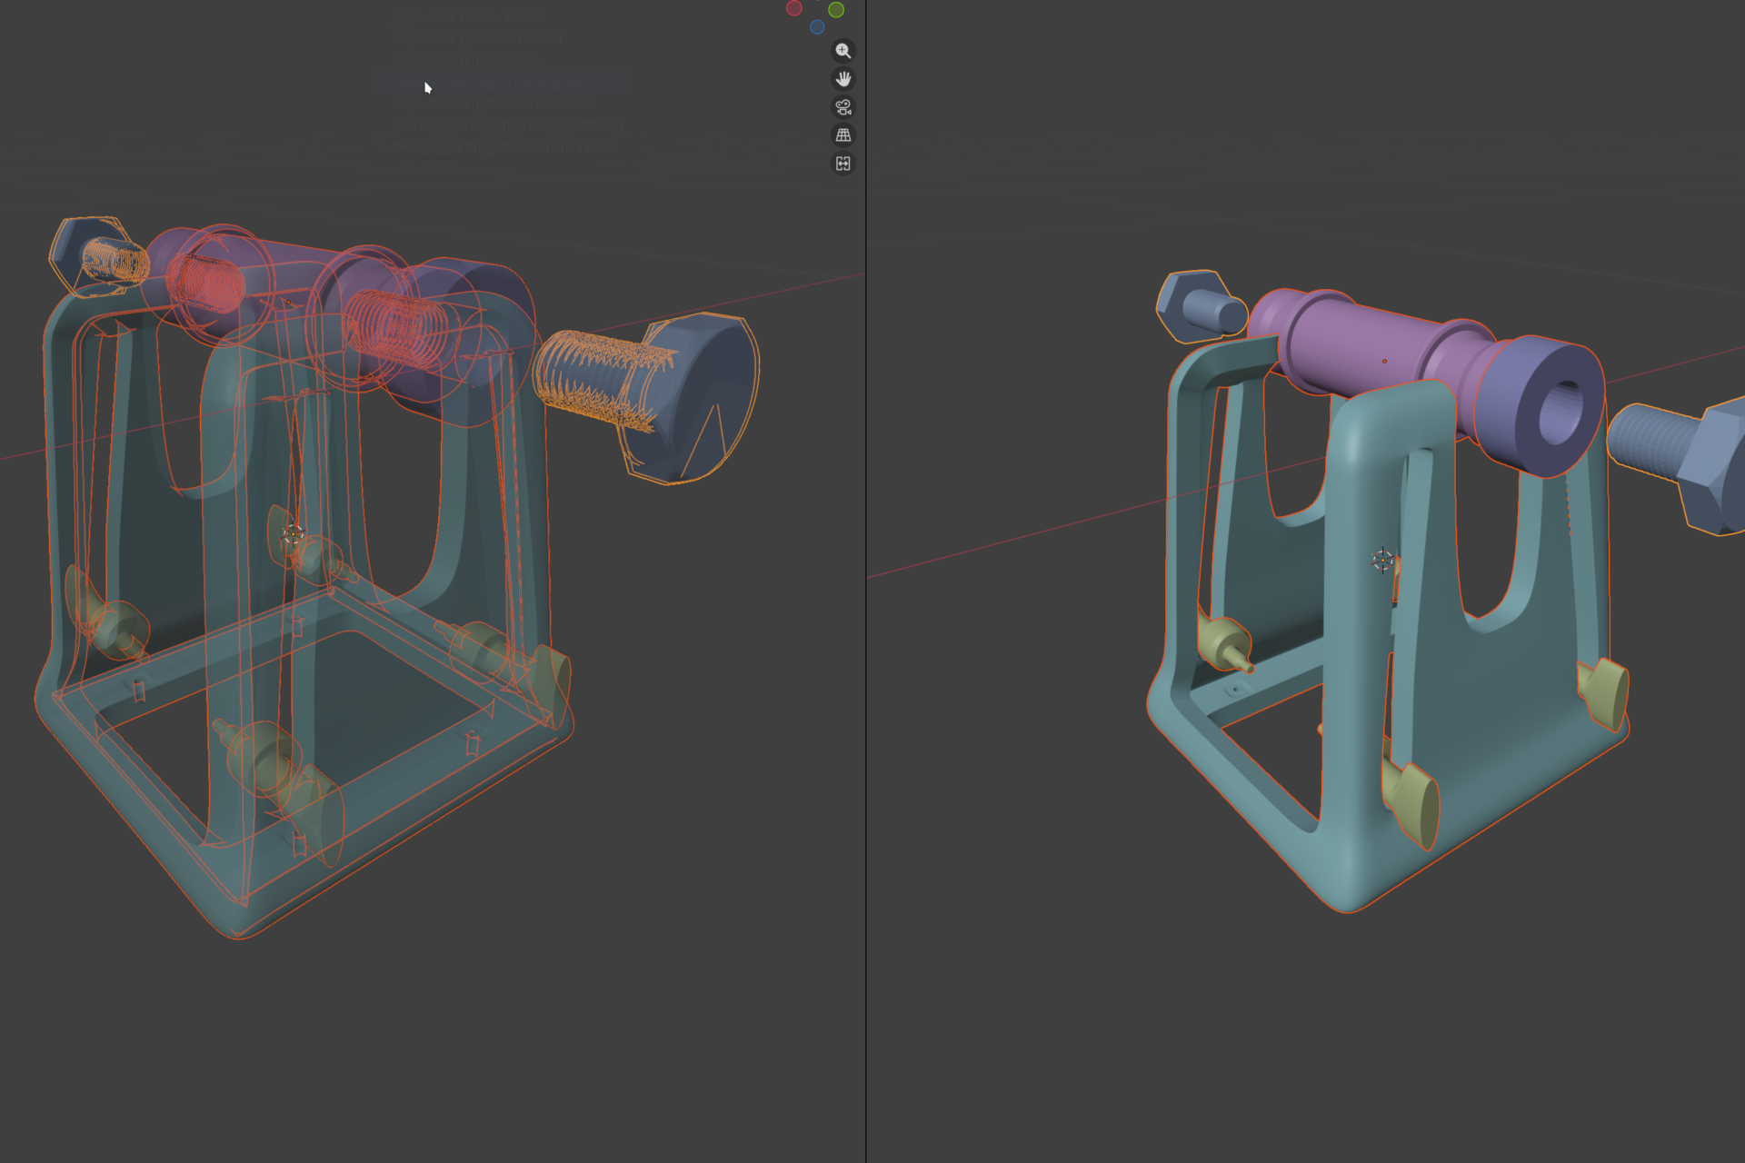Click the green Y axis gizmo circle
The image size is (1745, 1163).
(x=836, y=10)
